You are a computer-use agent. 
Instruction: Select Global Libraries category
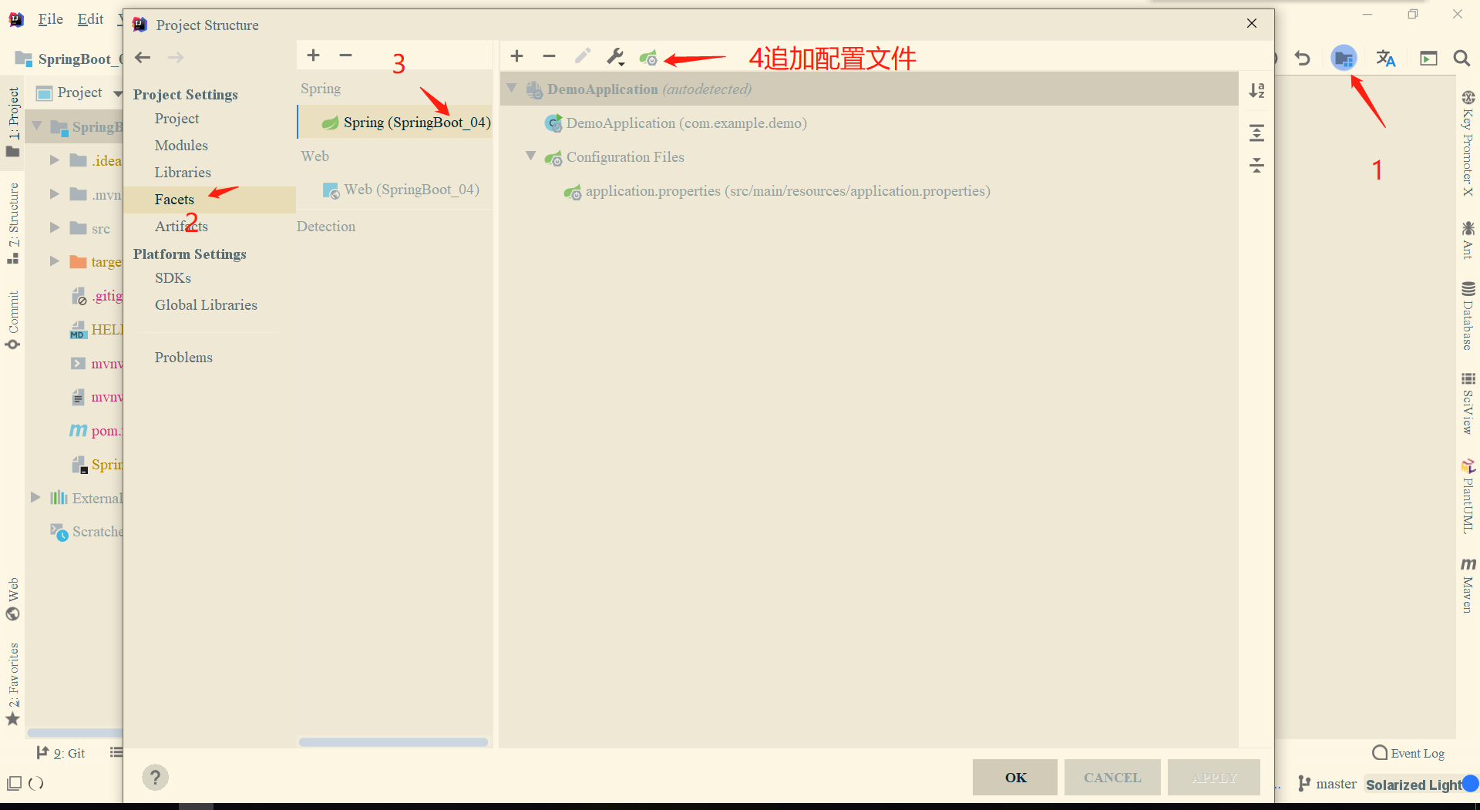point(206,305)
